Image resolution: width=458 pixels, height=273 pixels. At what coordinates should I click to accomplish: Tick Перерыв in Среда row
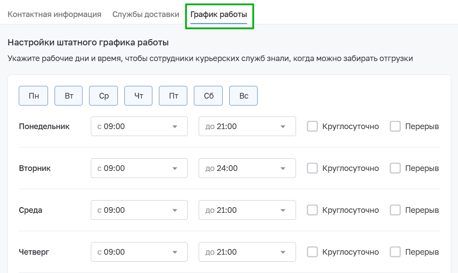[395, 210]
